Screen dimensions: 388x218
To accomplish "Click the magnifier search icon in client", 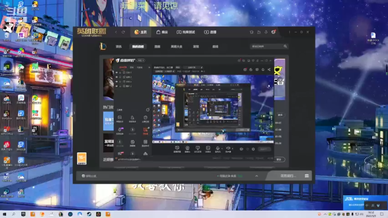I will [285, 46].
